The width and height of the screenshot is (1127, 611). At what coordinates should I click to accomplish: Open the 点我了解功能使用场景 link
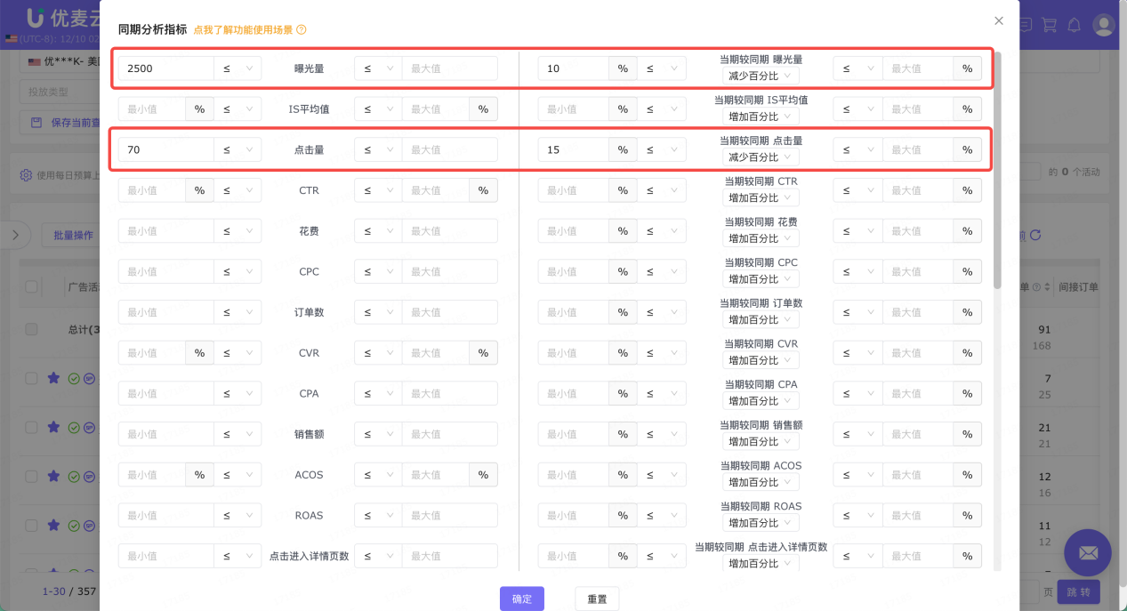point(246,29)
